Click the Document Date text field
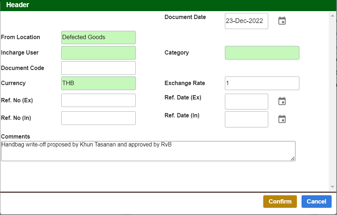 (246, 21)
